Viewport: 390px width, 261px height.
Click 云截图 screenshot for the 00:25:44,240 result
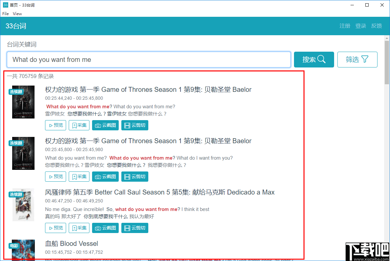[x=105, y=125]
